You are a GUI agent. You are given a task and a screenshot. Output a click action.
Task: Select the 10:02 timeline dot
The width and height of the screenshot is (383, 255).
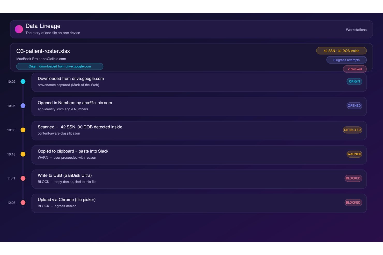(x=23, y=82)
